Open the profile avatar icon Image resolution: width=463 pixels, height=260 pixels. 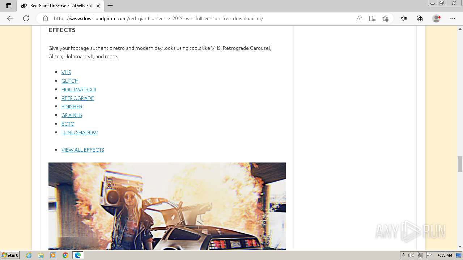click(x=437, y=18)
